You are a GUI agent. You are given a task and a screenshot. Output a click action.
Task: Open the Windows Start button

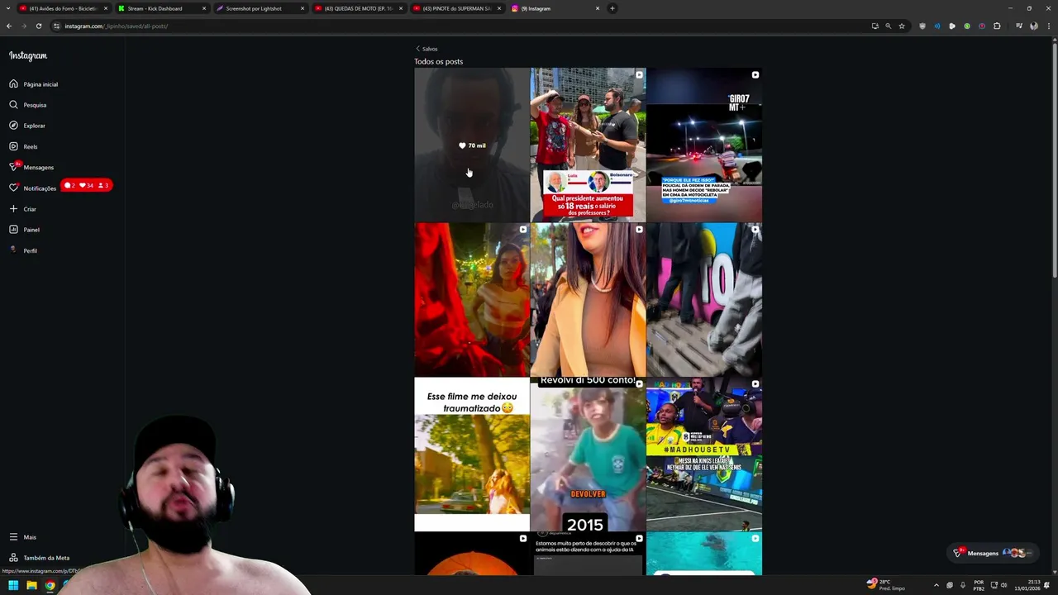coord(13,585)
